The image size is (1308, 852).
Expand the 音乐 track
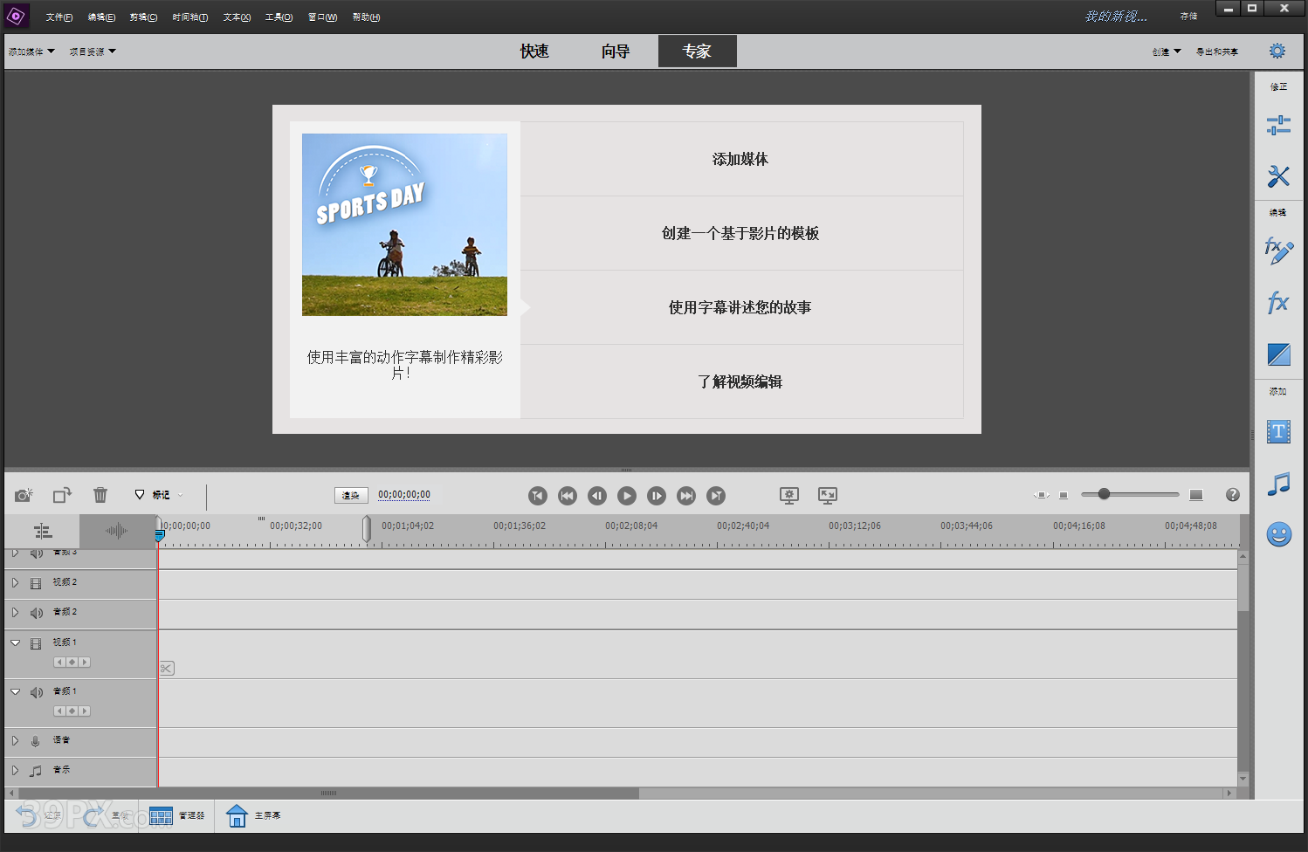[15, 770]
